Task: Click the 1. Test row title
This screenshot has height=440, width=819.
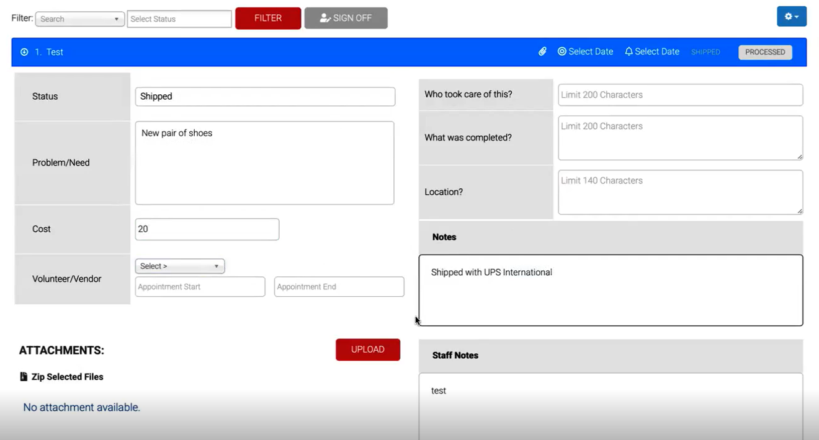Action: pos(49,52)
